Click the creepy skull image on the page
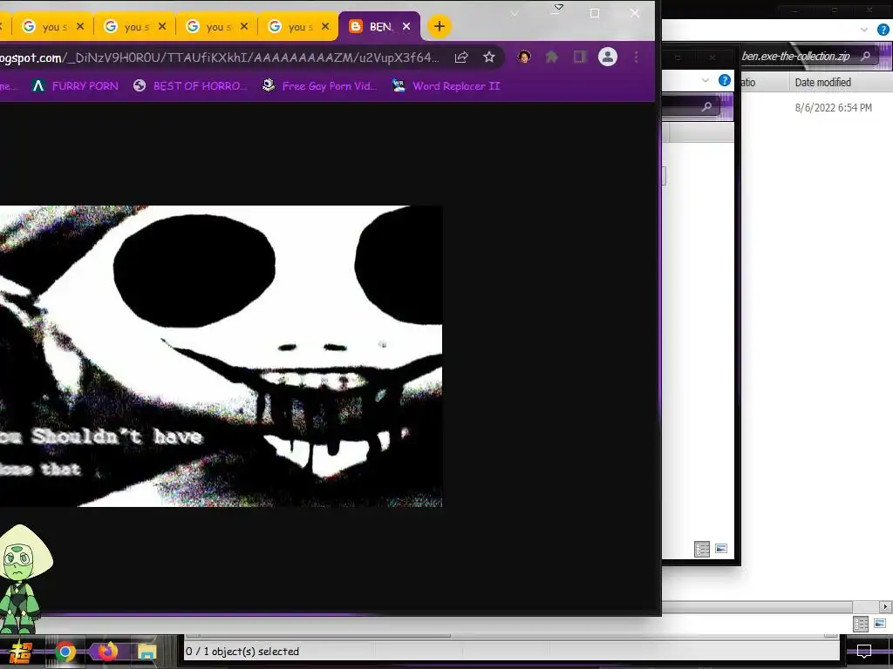Image resolution: width=893 pixels, height=669 pixels. tap(221, 356)
